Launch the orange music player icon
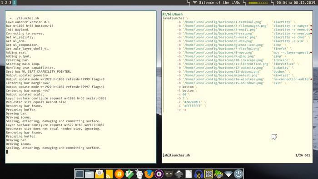Viewport: 318px width, 179px height. [119, 174]
